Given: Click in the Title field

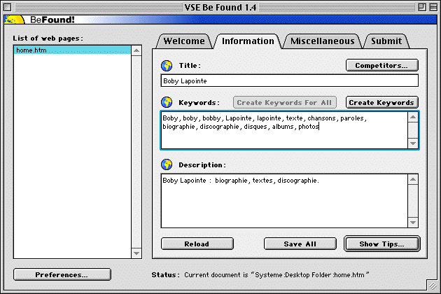Looking at the screenshot, I should pos(289,80).
